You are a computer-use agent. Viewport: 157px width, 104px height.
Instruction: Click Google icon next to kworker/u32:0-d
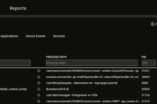[x=39, y=89]
